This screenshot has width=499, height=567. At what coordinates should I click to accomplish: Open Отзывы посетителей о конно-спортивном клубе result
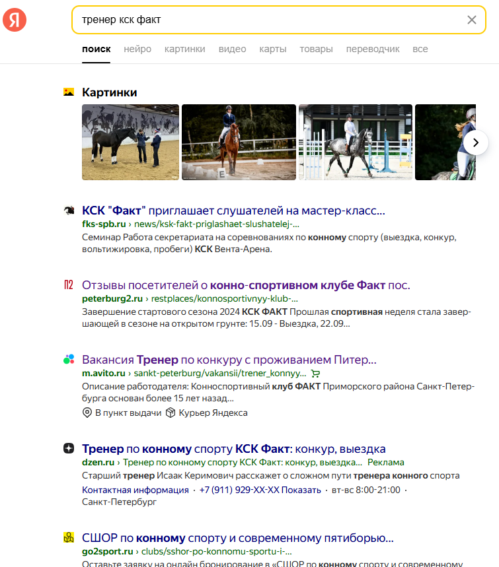click(x=246, y=285)
